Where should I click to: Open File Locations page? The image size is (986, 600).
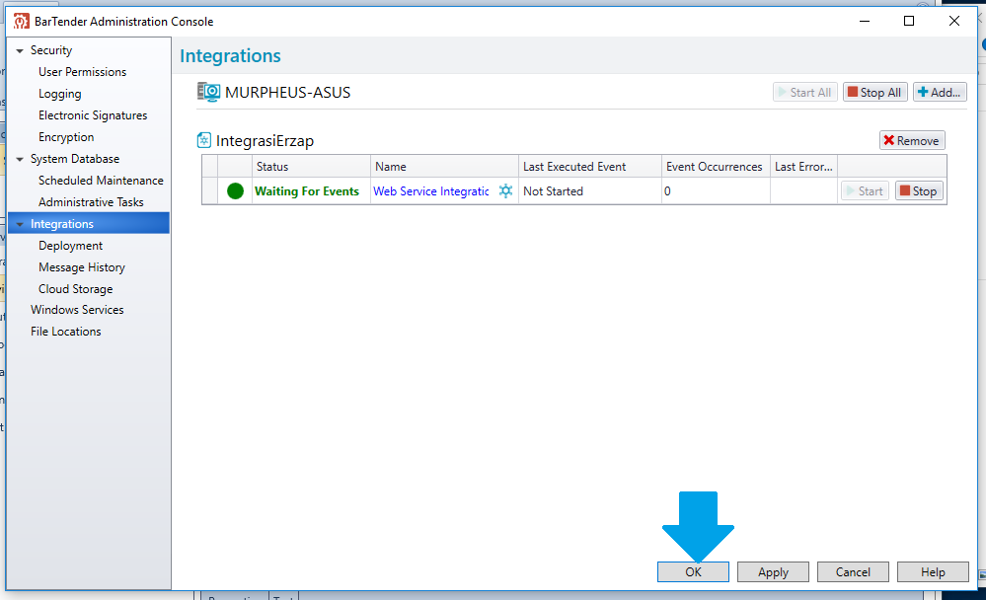click(x=65, y=332)
